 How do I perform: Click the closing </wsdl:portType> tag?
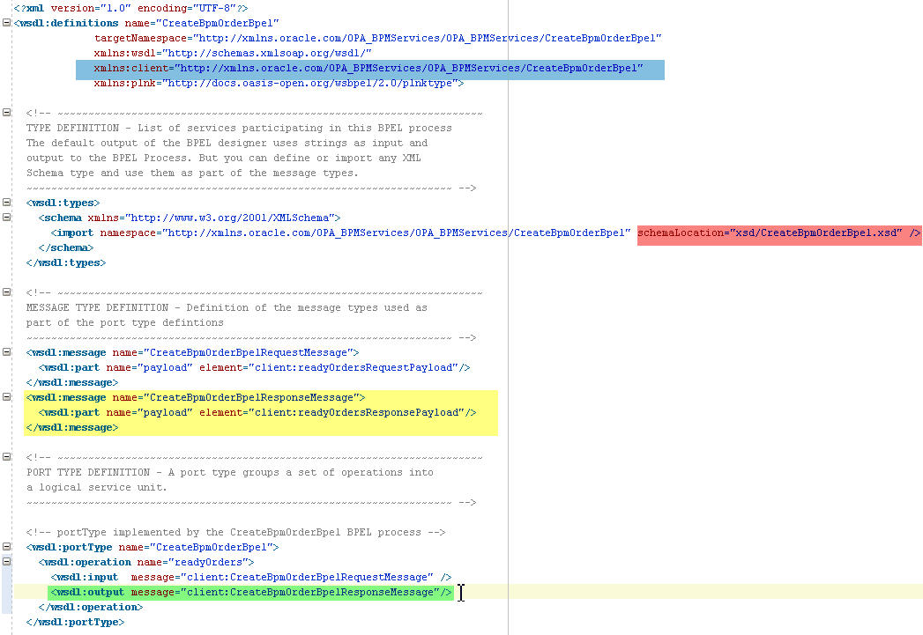point(75,622)
